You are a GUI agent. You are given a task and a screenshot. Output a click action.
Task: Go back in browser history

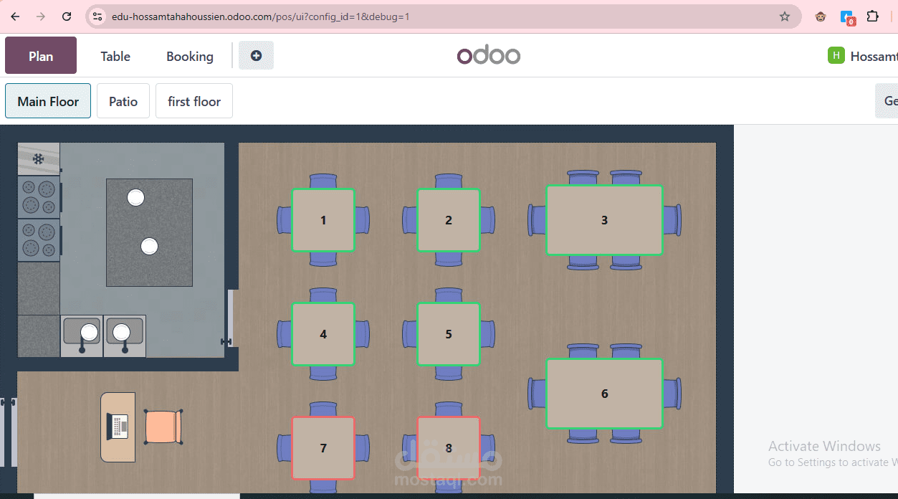tap(15, 16)
